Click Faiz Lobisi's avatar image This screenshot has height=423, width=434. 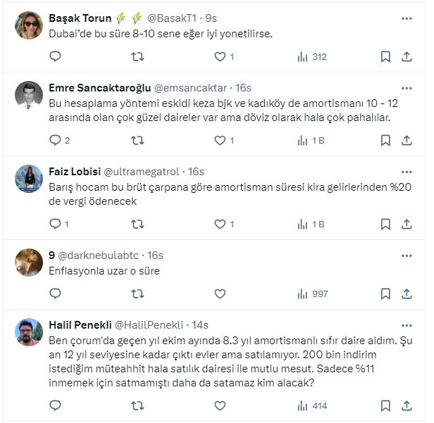(29, 179)
